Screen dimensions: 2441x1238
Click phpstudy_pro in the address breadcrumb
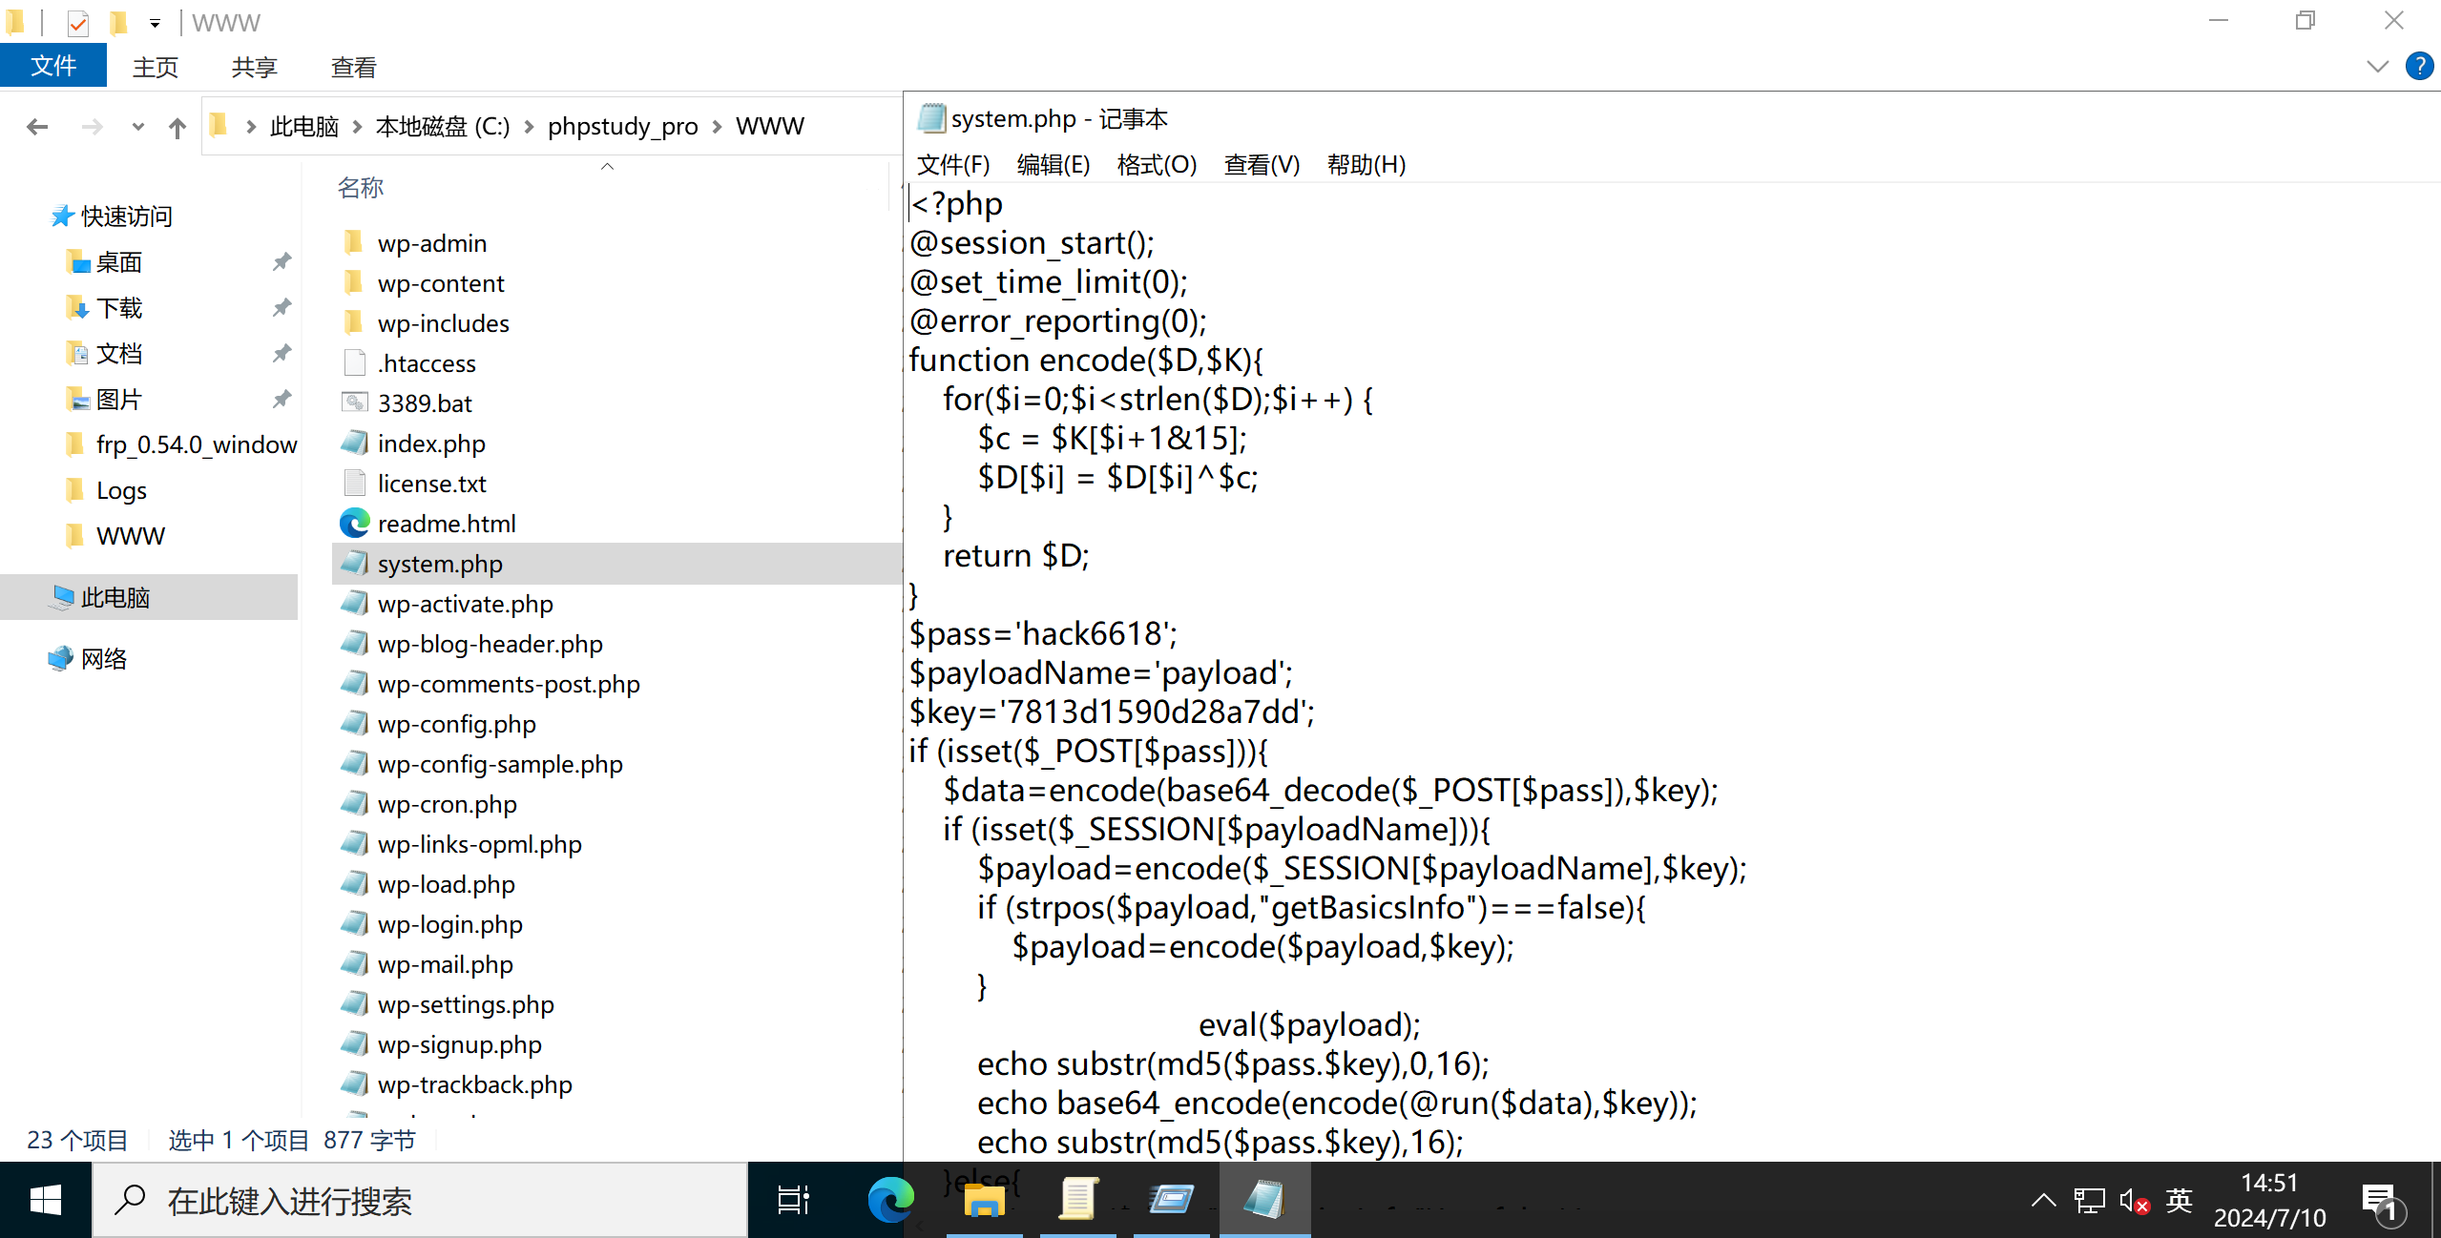pos(622,127)
